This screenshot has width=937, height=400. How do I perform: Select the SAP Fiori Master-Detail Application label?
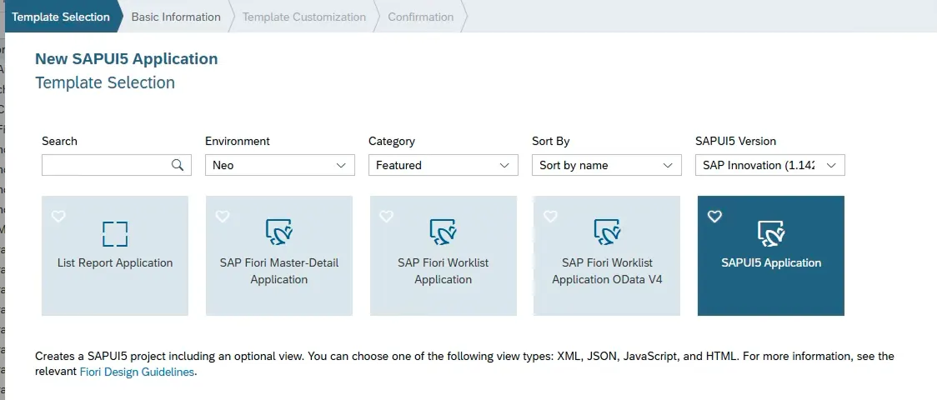[x=279, y=271]
